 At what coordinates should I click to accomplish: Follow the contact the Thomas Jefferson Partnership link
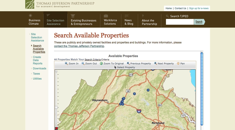click(x=79, y=46)
